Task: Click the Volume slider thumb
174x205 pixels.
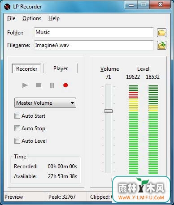Action: coord(109,111)
